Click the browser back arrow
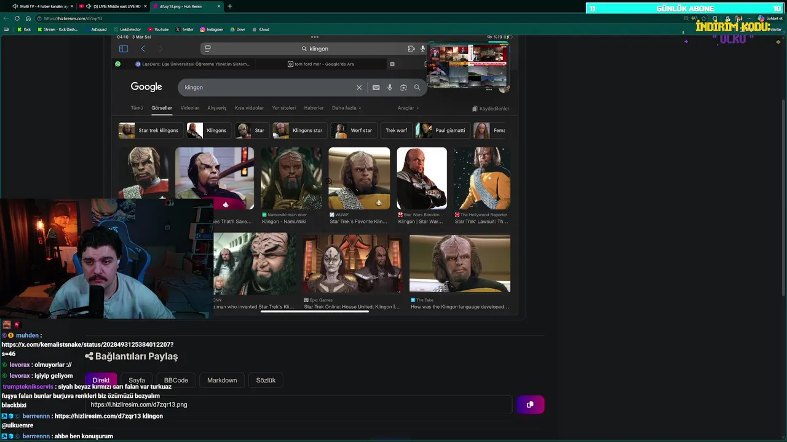The image size is (787, 442). tap(6, 18)
